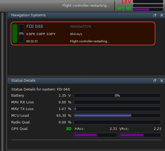Select the FDI 048 system name
The image size is (165, 151).
coord(34,27)
